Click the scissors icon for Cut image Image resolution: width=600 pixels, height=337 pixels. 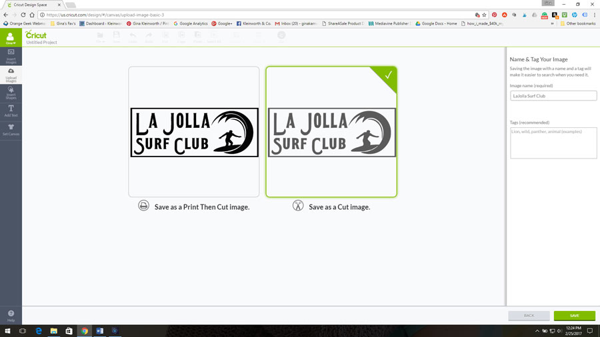point(298,206)
